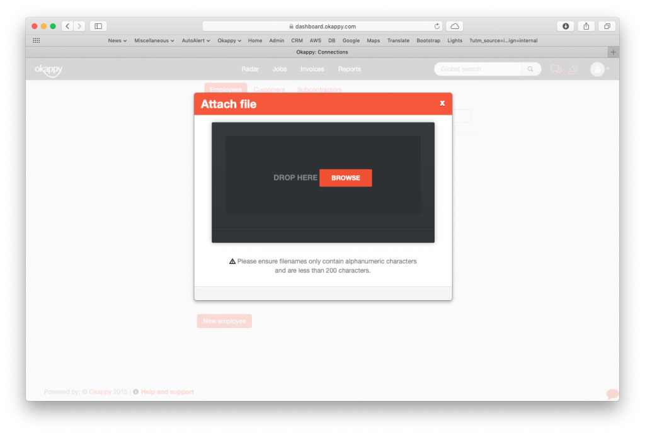The width and height of the screenshot is (645, 435).
Task: Open the chat messages icon in navbar
Action: (556, 69)
